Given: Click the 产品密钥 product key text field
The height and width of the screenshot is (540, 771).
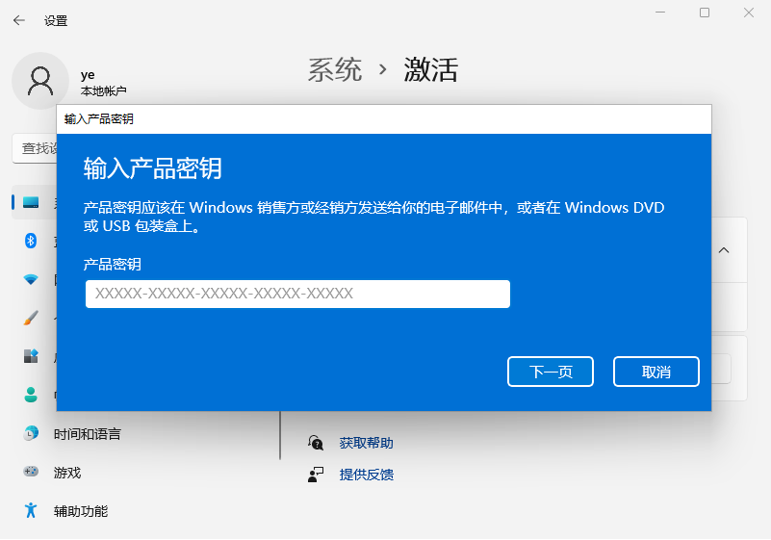Looking at the screenshot, I should (x=297, y=294).
